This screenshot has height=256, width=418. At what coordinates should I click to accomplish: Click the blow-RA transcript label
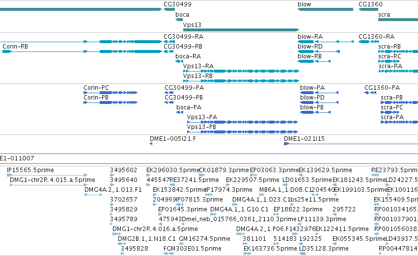tap(310, 37)
